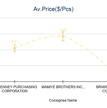
Task: Click the bottom cap of the 5.69 error bar
Action: pos(63,41)
